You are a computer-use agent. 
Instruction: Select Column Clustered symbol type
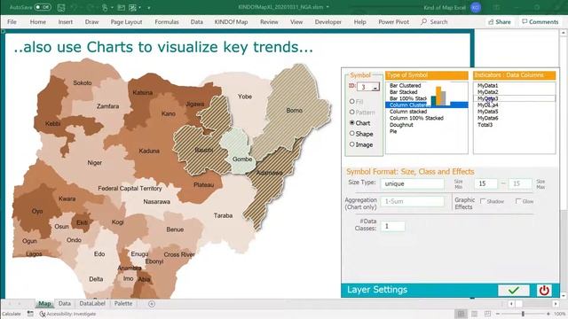[426, 105]
